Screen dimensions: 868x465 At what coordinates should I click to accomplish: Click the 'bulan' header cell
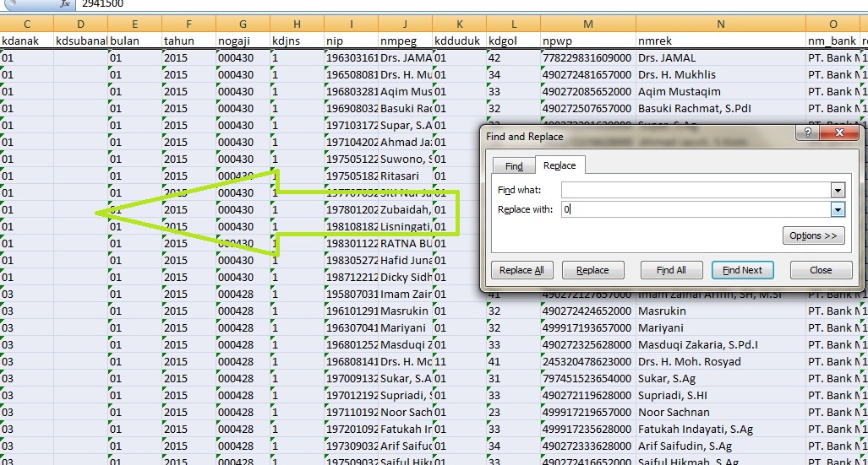(134, 41)
